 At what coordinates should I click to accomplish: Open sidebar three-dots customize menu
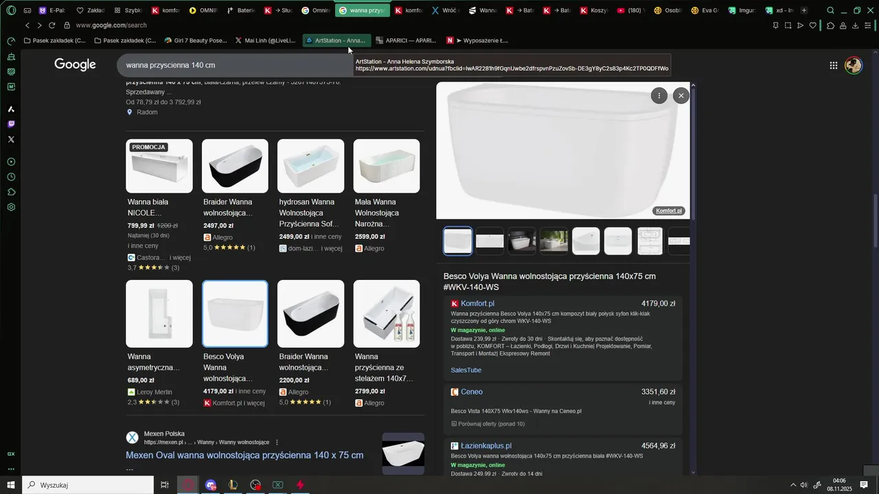11,469
